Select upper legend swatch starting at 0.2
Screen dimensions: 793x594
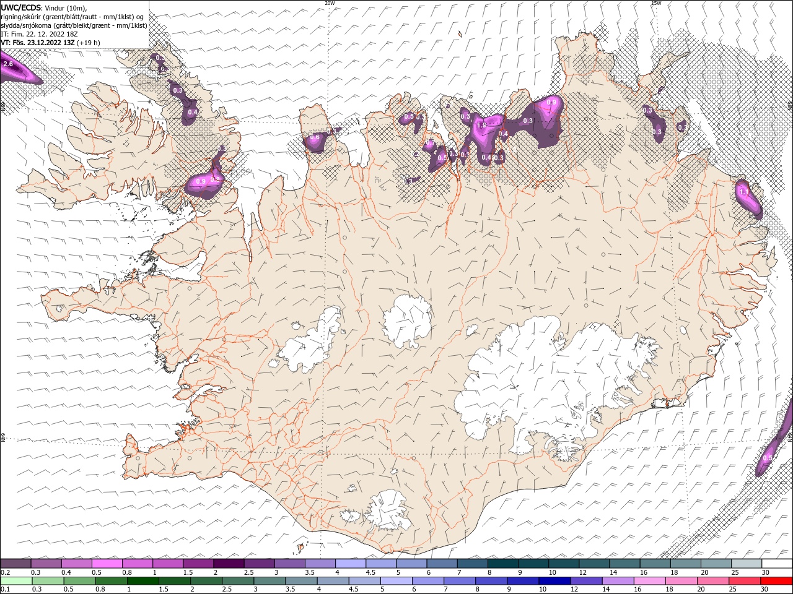tap(15, 564)
